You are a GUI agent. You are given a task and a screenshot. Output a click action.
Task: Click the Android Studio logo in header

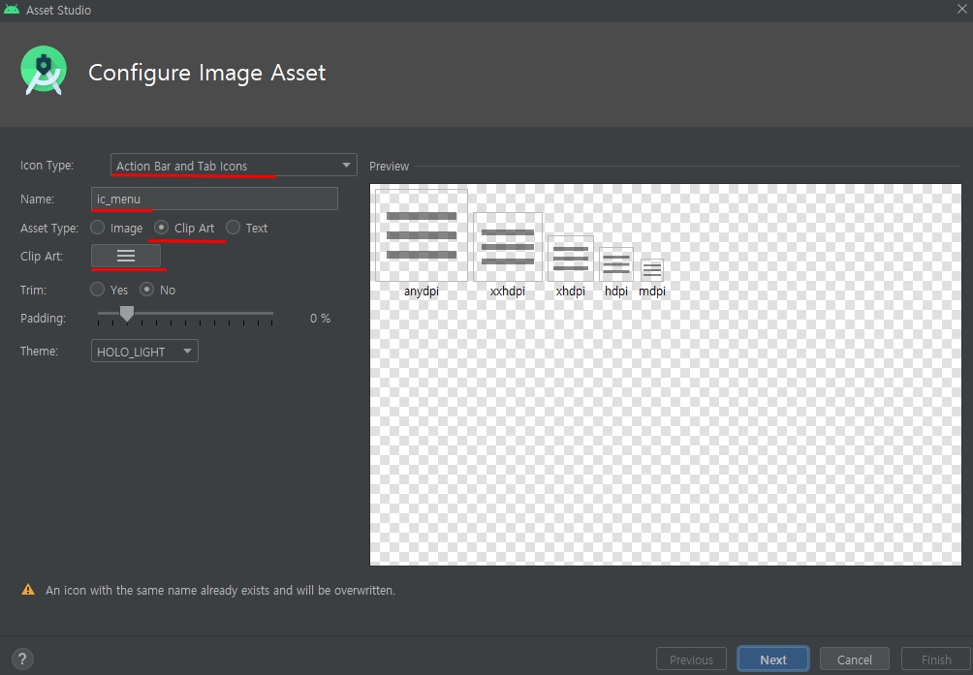point(44,71)
